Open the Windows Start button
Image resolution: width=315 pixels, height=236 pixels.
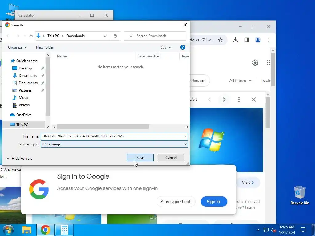[x=8, y=230]
